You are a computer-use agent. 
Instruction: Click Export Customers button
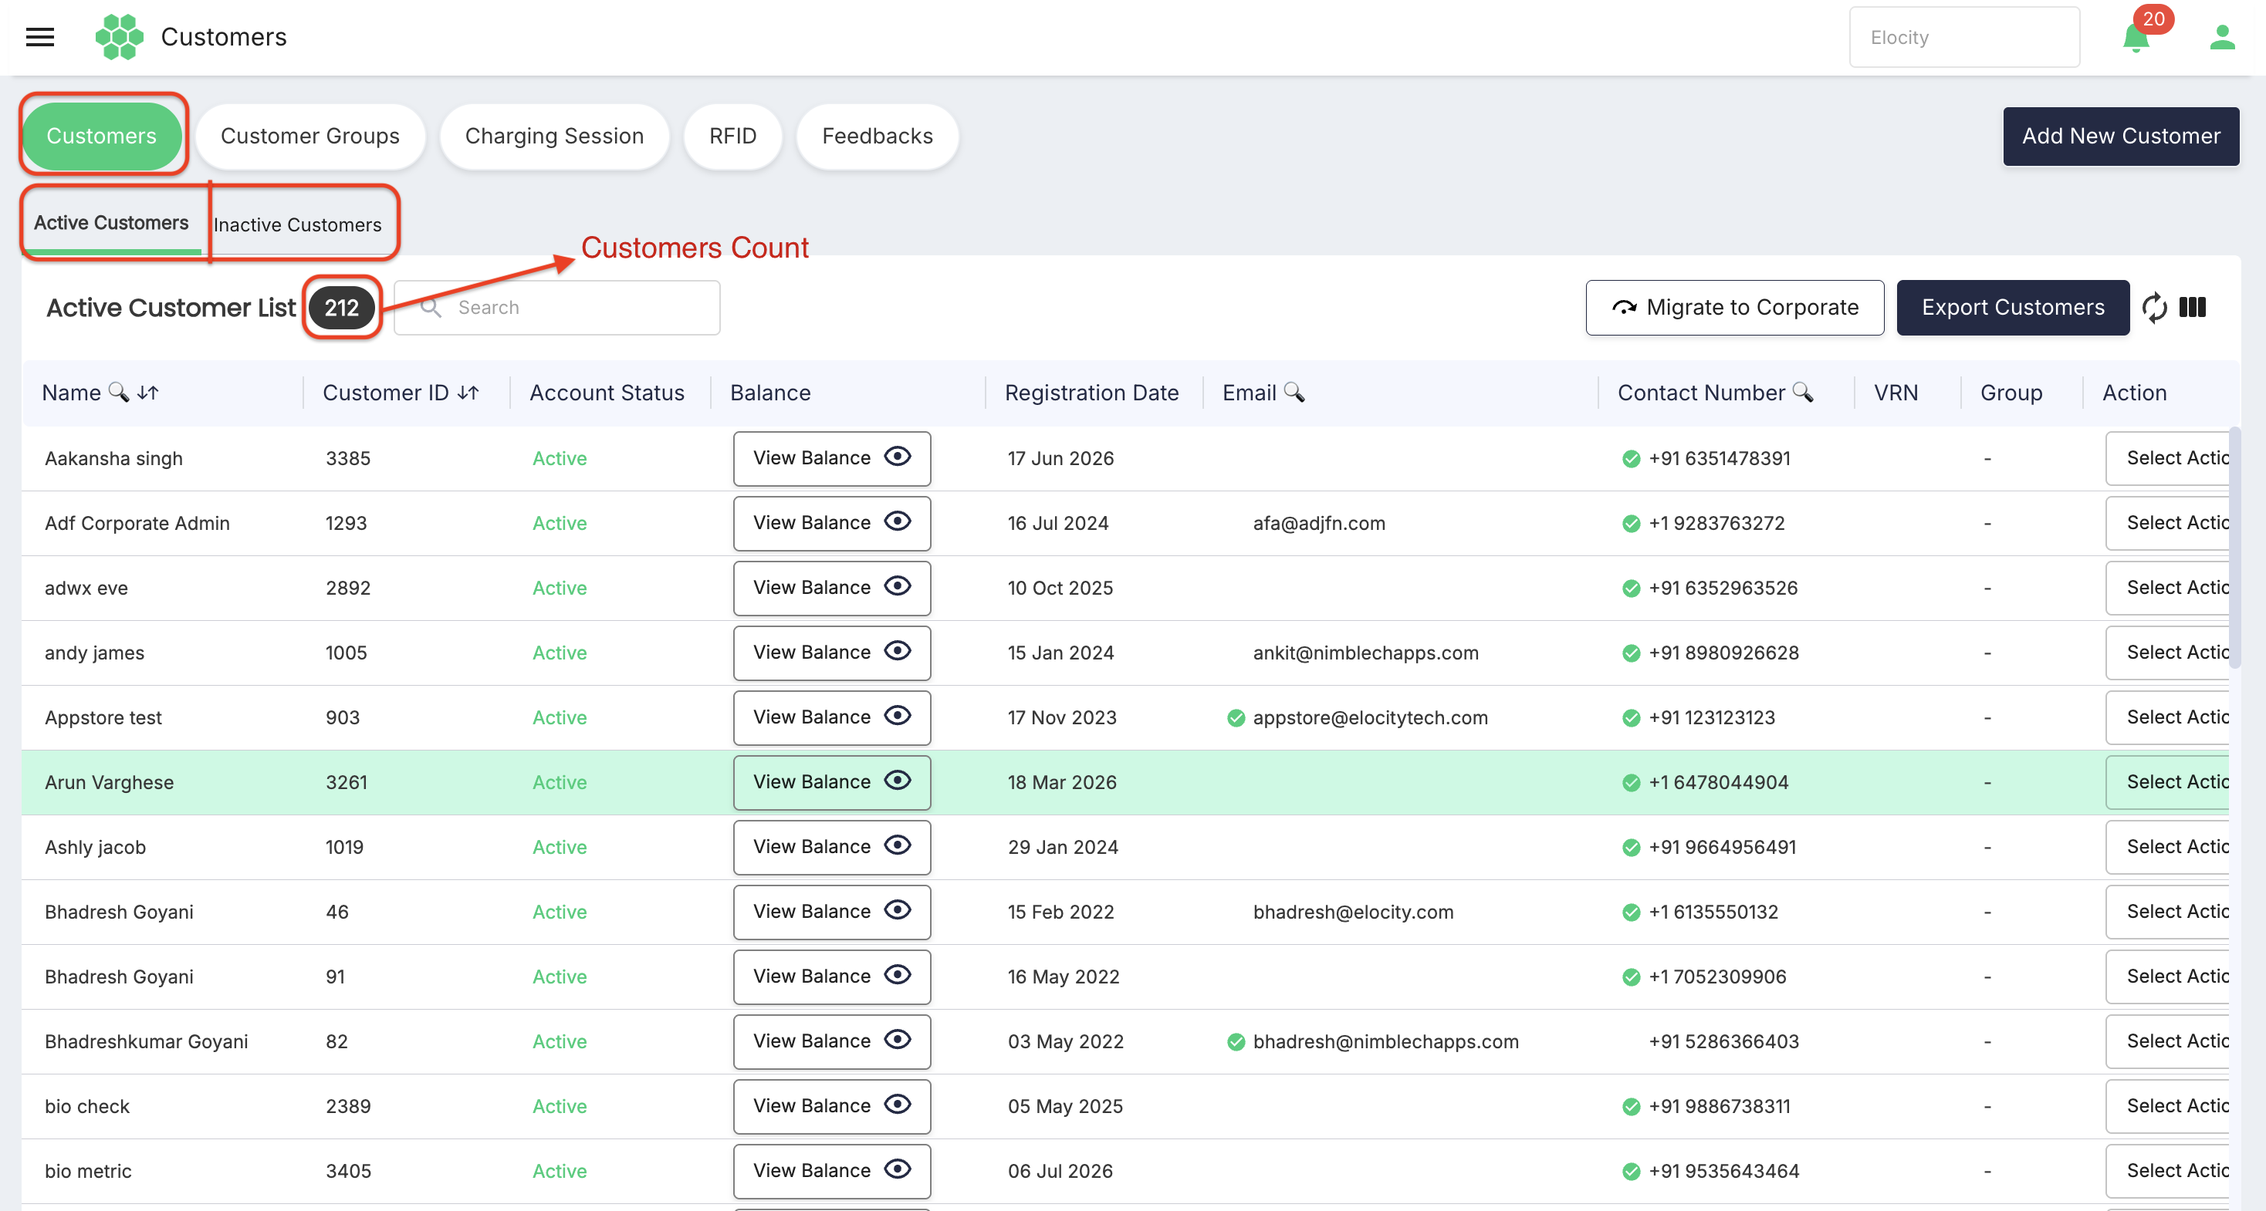coord(2013,308)
